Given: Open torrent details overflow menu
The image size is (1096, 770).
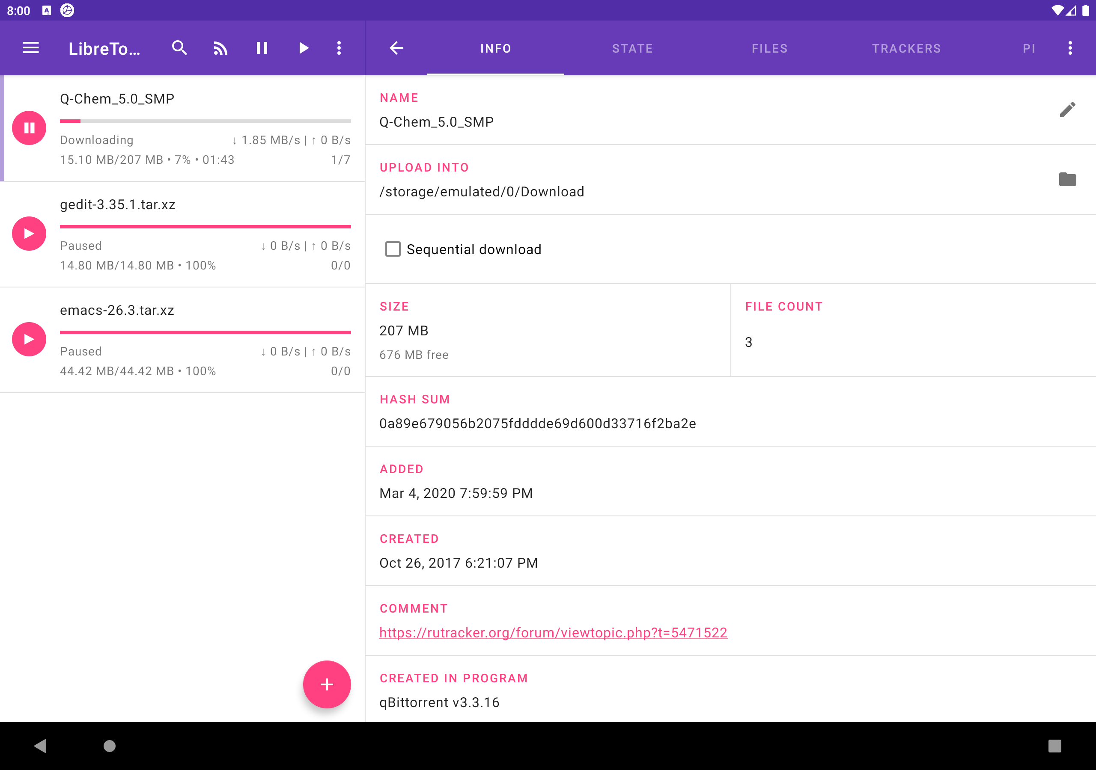Looking at the screenshot, I should pyautogui.click(x=1070, y=48).
